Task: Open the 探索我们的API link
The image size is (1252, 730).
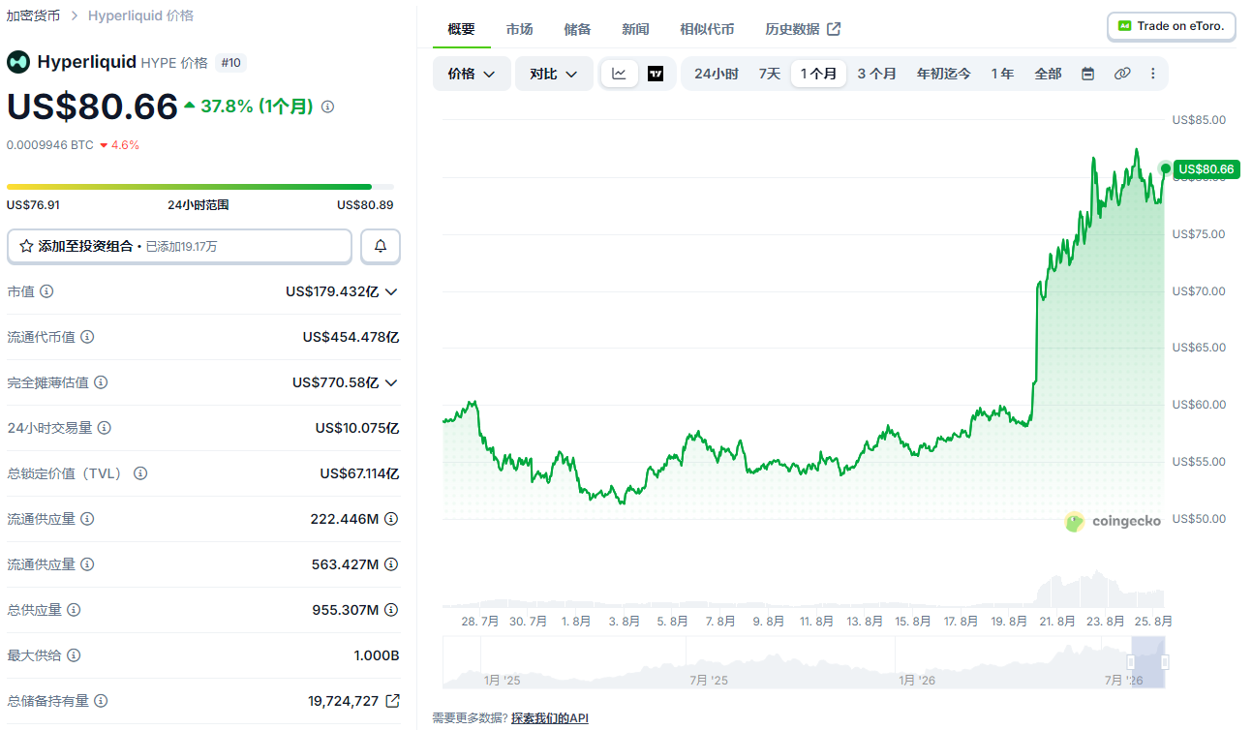Action: tap(549, 718)
